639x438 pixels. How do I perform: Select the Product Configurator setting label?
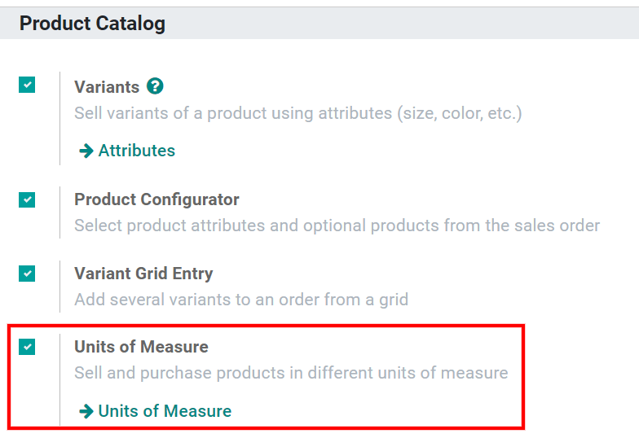pyautogui.click(x=156, y=199)
